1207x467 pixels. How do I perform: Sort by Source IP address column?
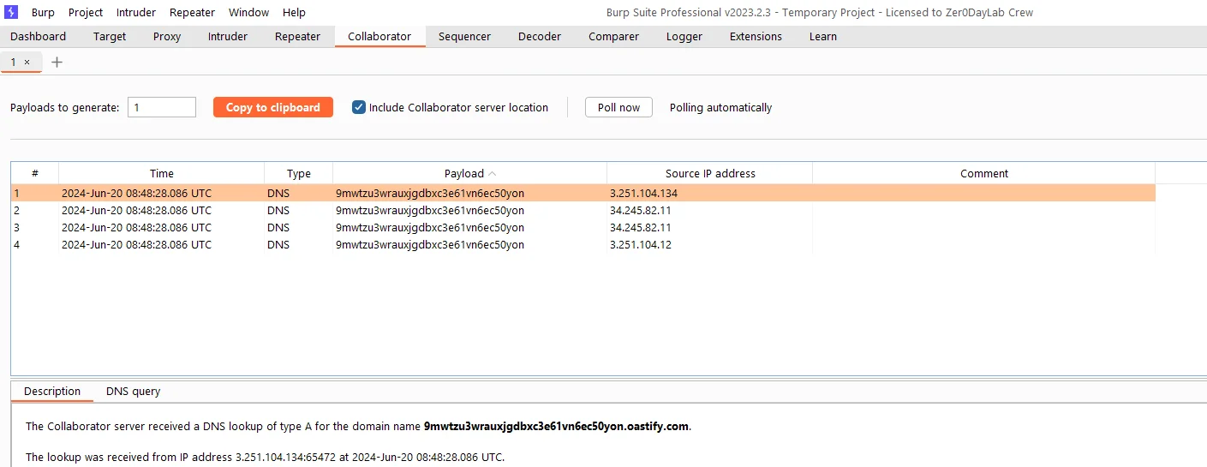click(x=710, y=173)
